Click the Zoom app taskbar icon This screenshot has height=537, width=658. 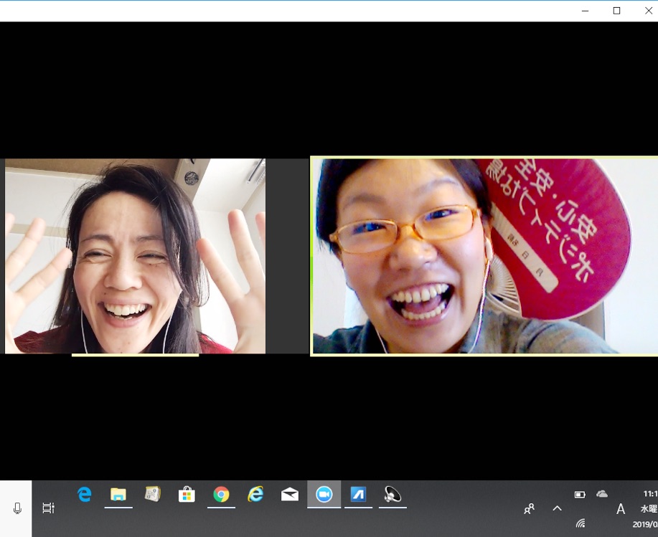click(x=324, y=494)
